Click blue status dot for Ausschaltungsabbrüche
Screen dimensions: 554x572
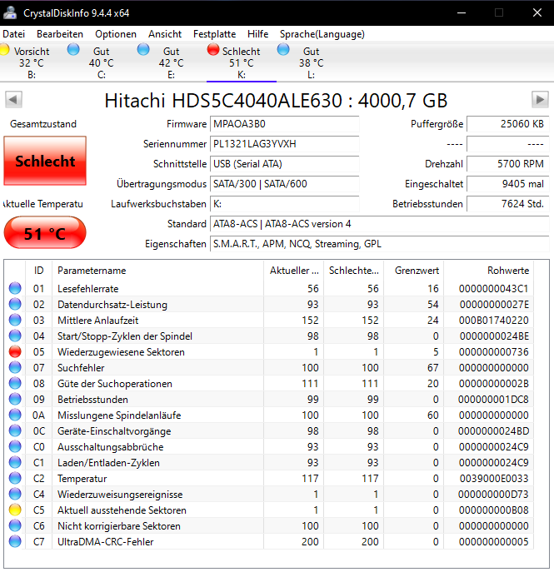pos(15,446)
